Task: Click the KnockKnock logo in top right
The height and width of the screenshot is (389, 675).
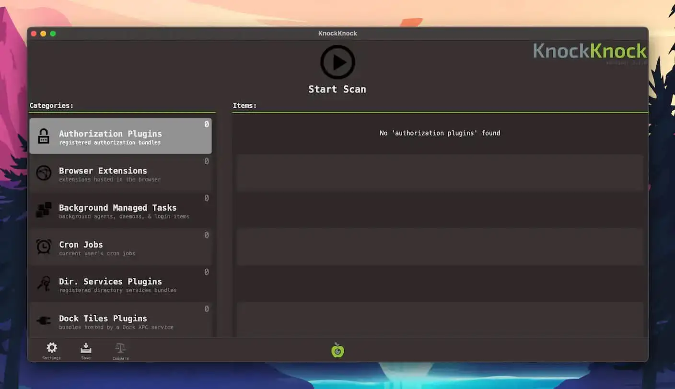Action: coord(590,51)
